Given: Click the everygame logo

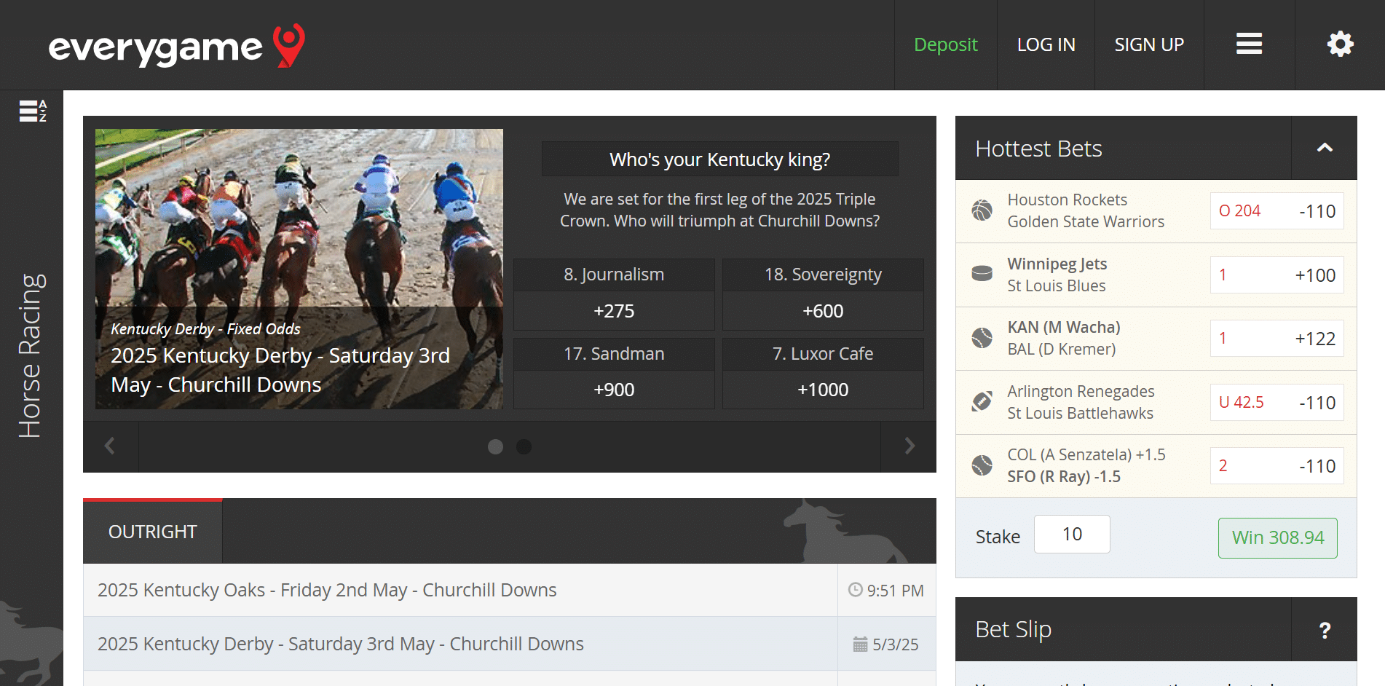Looking at the screenshot, I should coord(176,46).
